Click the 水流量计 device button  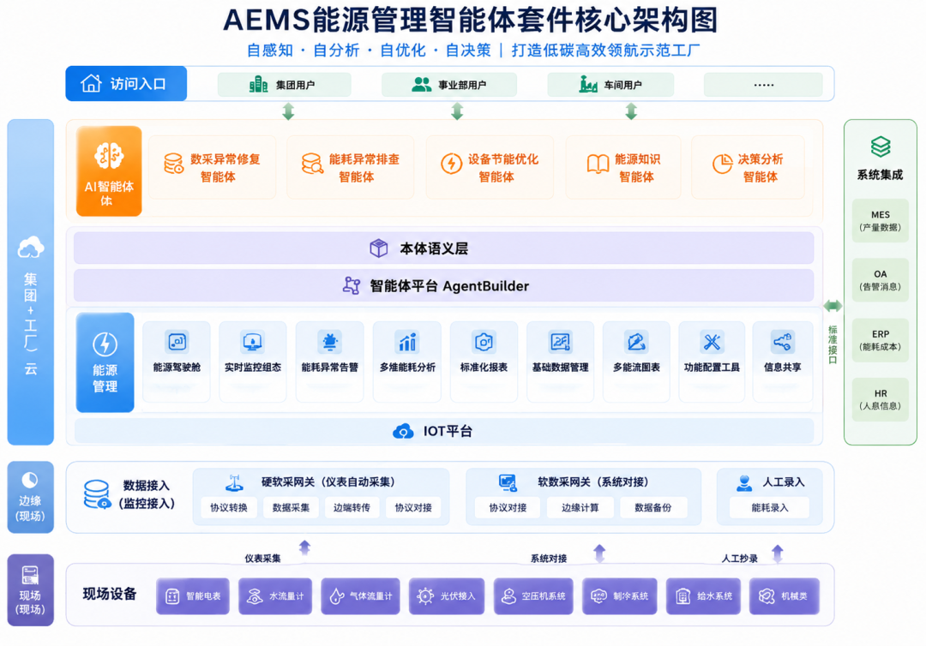pyautogui.click(x=275, y=595)
